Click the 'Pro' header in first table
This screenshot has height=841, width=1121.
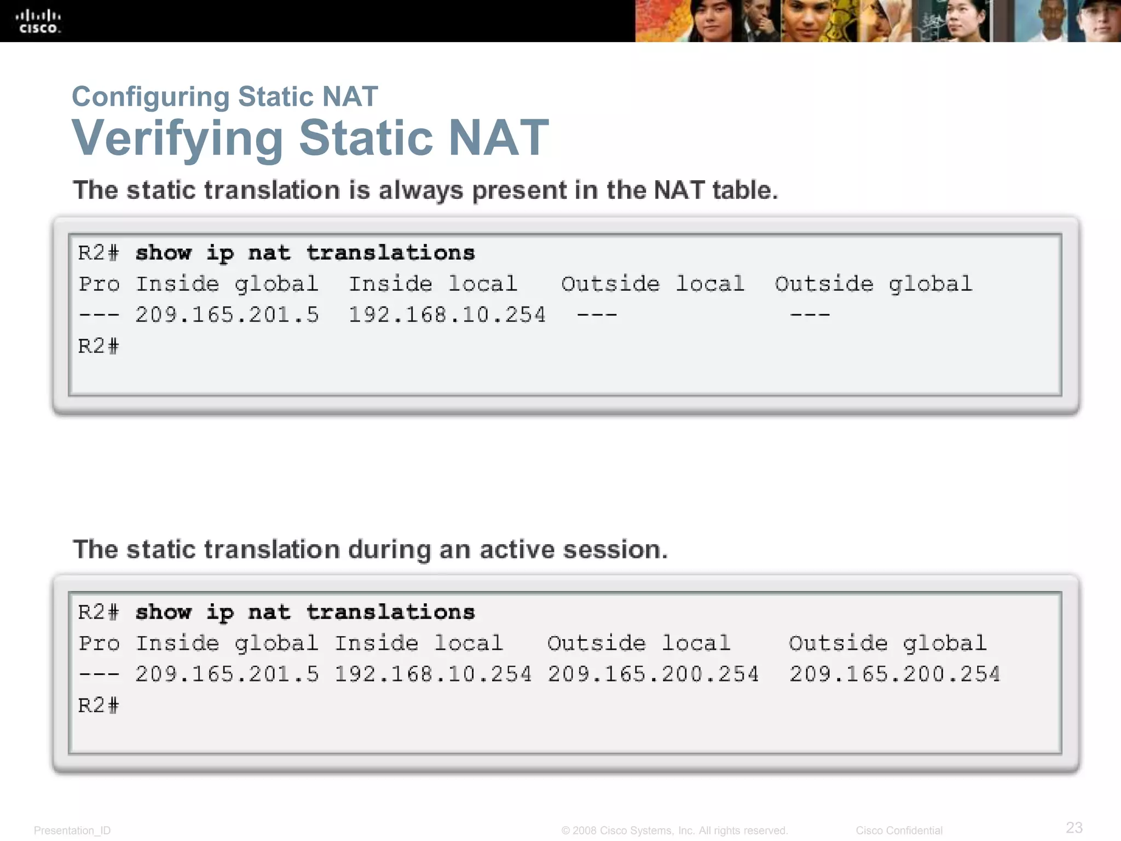click(x=99, y=284)
